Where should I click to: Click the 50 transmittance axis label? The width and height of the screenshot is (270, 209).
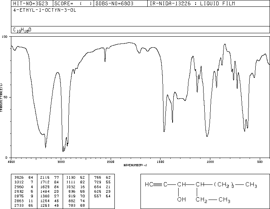6,97
